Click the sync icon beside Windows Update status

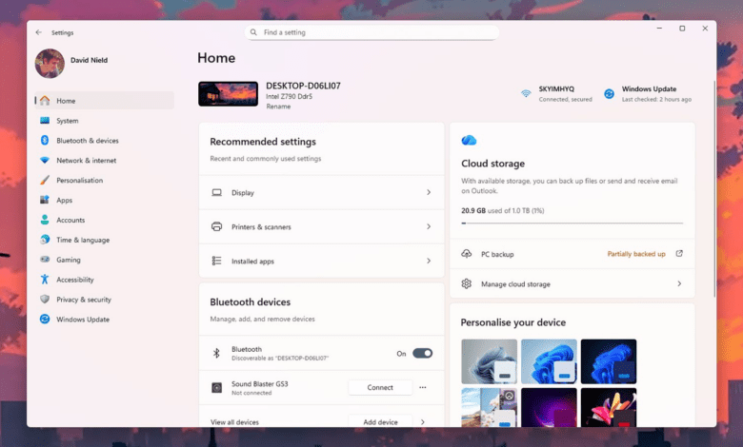(609, 93)
